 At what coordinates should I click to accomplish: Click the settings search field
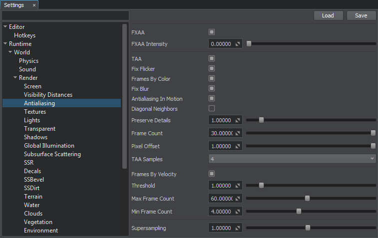click(65, 15)
